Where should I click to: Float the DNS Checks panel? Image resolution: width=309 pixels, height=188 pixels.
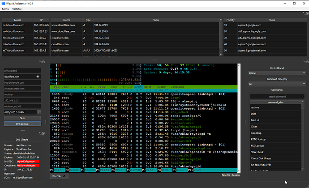tap(40, 133)
